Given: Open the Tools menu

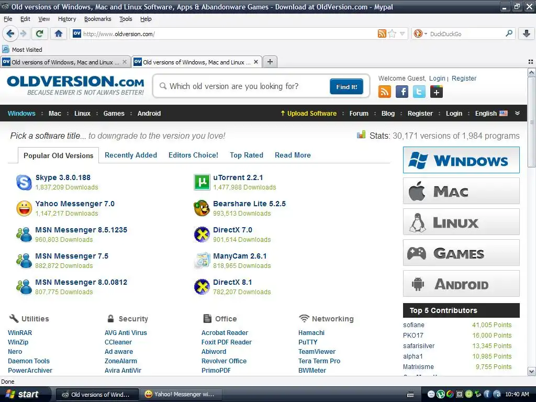Looking at the screenshot, I should [126, 19].
